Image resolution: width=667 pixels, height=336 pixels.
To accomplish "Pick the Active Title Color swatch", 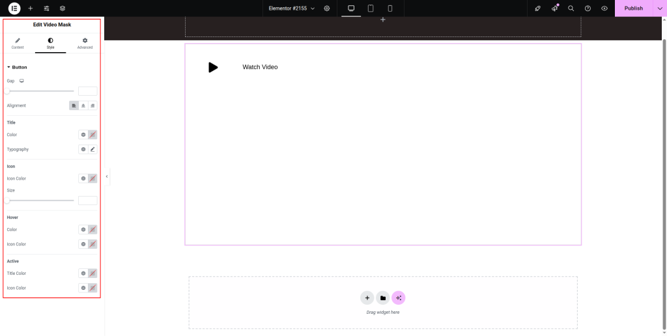I will pos(92,273).
